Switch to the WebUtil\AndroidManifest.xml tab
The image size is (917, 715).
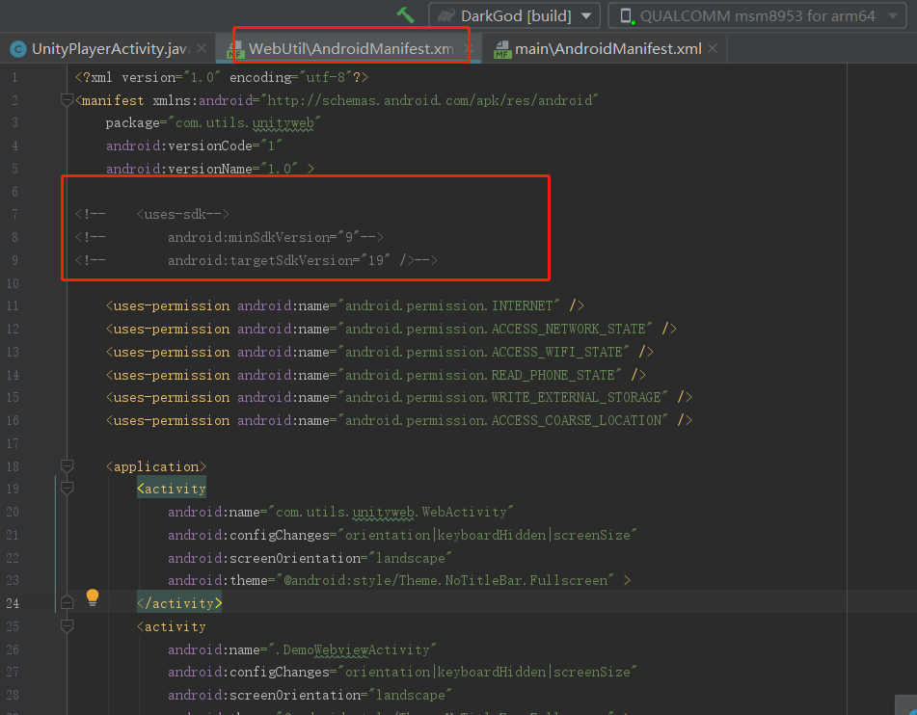(x=351, y=49)
